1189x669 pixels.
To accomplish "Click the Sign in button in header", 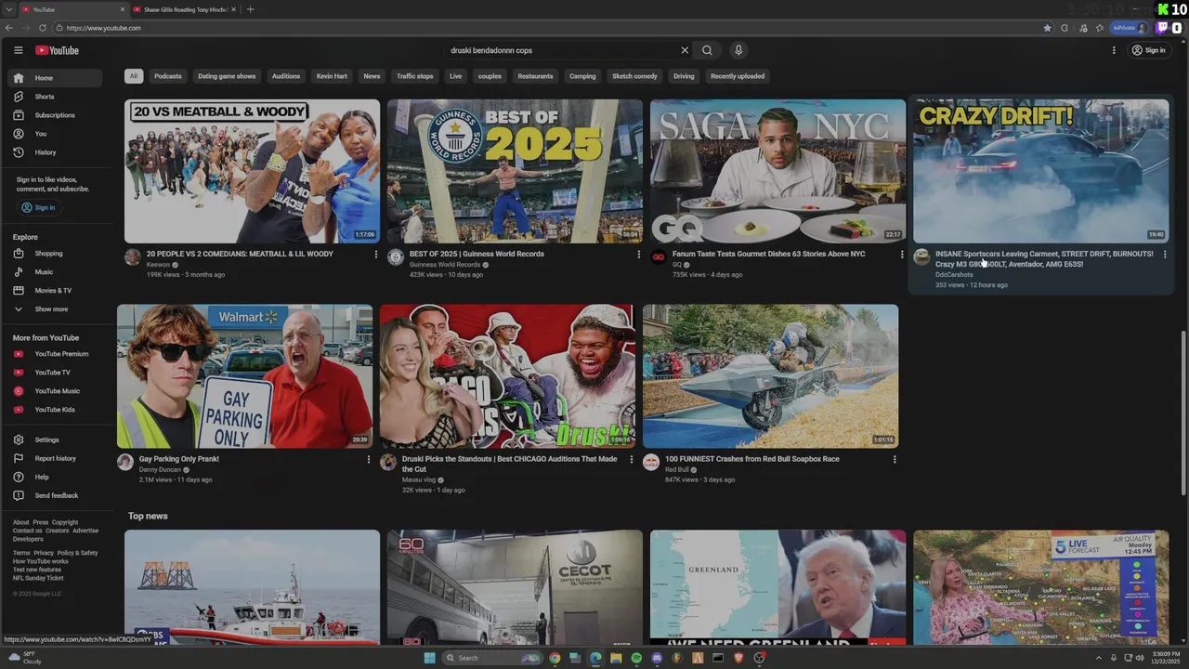I will point(1148,50).
